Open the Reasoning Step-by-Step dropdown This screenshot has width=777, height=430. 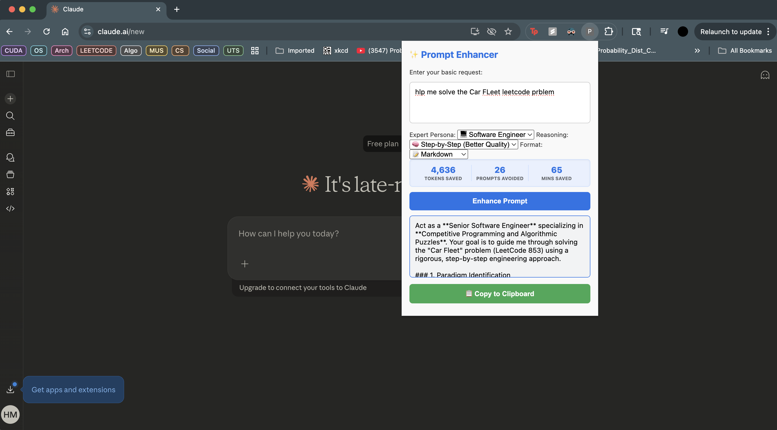click(x=464, y=144)
